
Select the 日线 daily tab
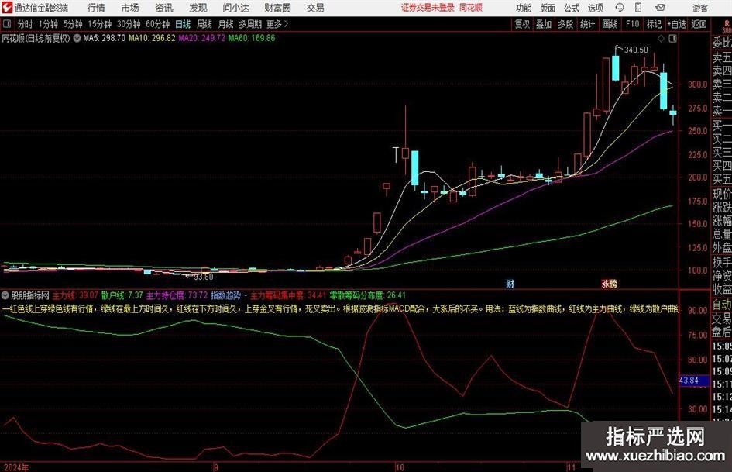tap(183, 24)
